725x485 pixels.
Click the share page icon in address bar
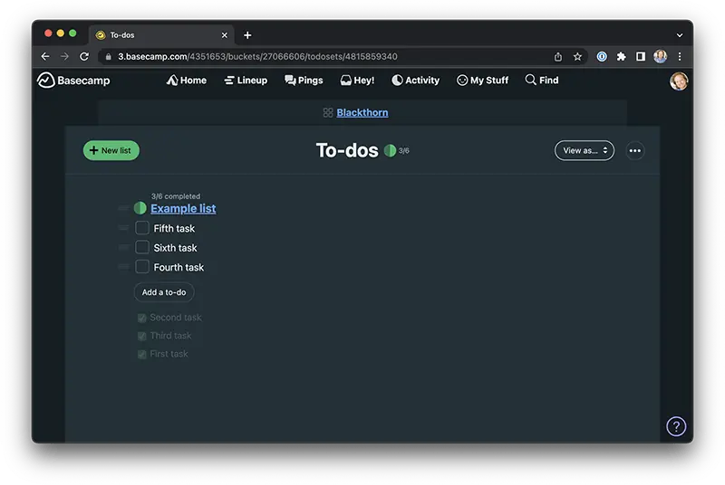pyautogui.click(x=557, y=56)
